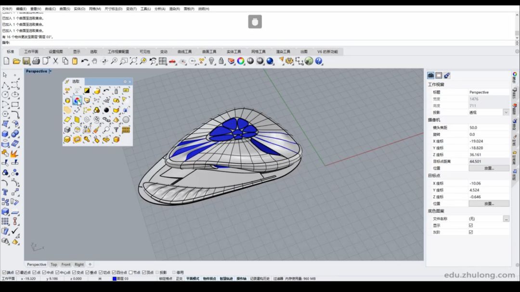This screenshot has height=292, width=520.
Task: Click the 镜头焦距 value field 50.0
Action: (x=489, y=127)
